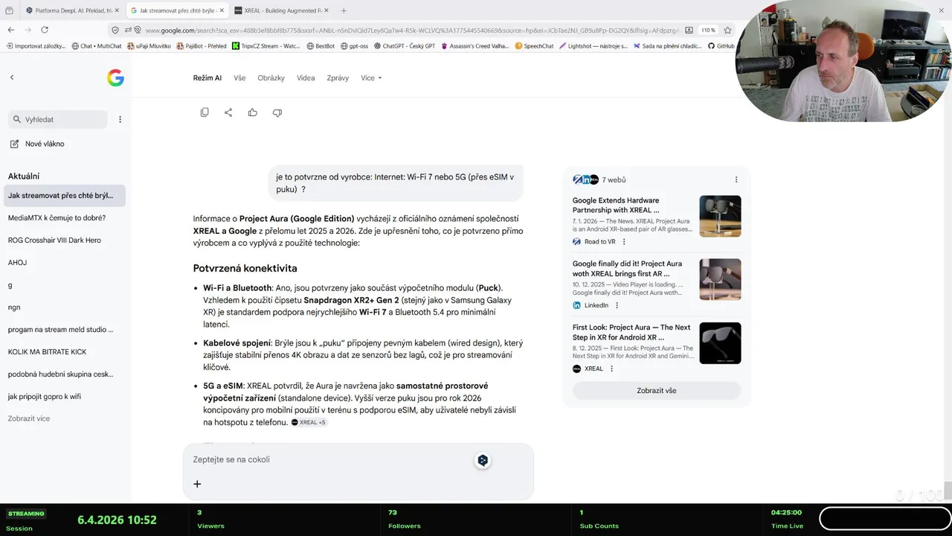952x536 pixels.
Task: Click the XREAL +5 source chip
Action: pyautogui.click(x=309, y=422)
